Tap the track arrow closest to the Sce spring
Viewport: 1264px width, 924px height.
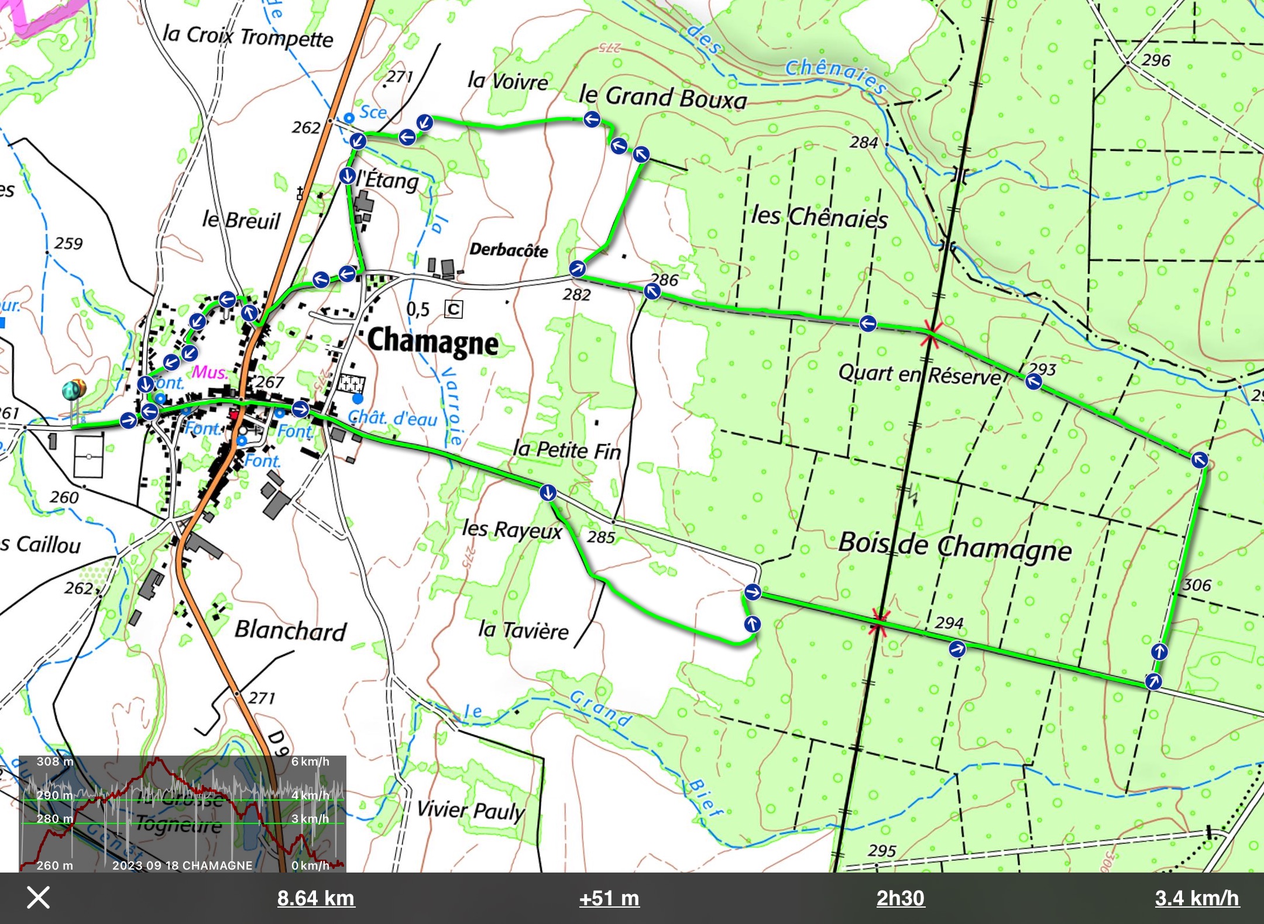358,141
